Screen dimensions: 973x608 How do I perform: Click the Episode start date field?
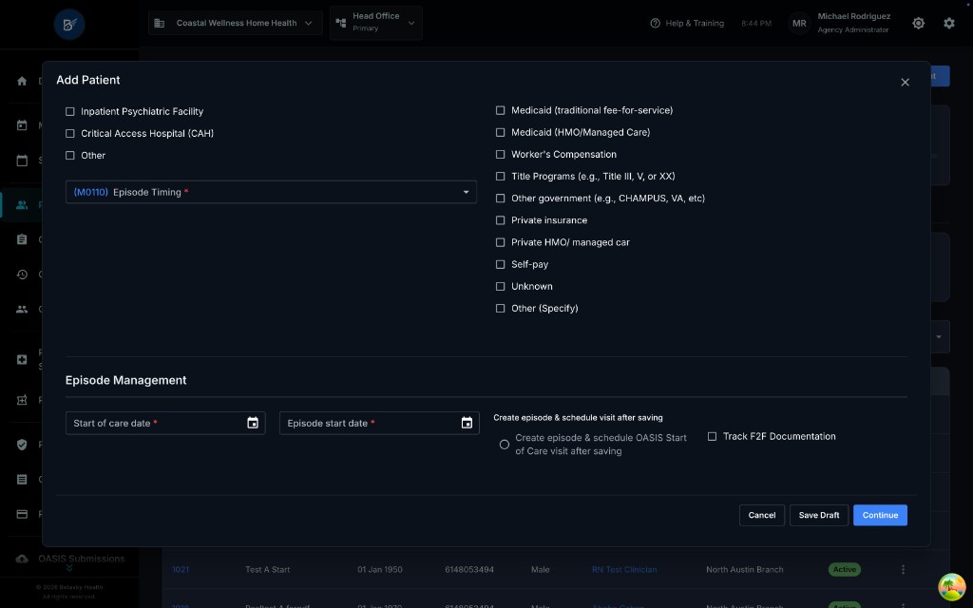(x=379, y=423)
